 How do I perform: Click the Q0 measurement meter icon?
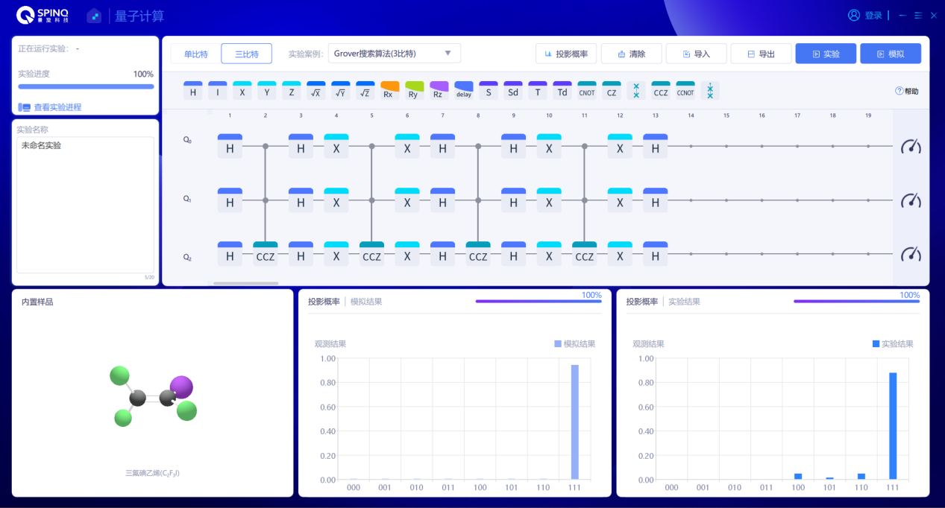click(911, 146)
